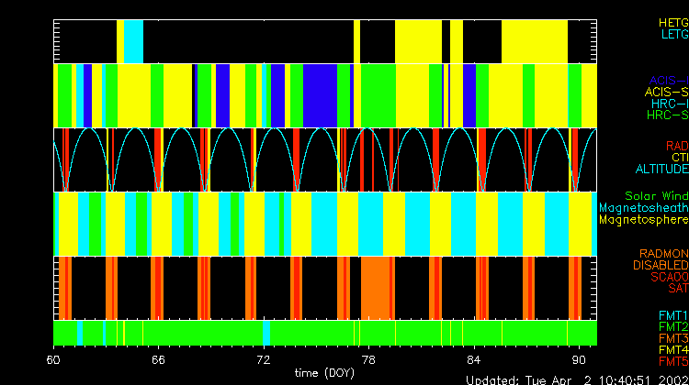Screen dimensions: 689x385
Task: Click the HRC-S legend label
Action: click(x=667, y=115)
